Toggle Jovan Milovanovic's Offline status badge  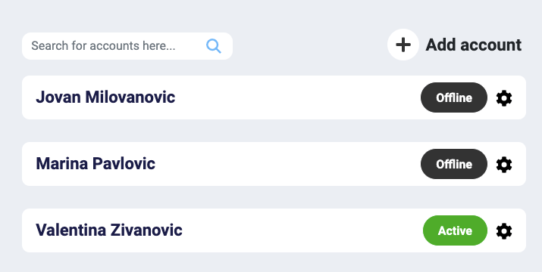(454, 97)
